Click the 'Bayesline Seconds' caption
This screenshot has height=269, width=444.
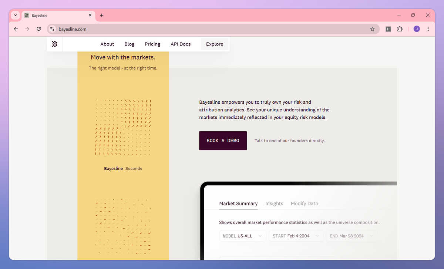point(123,168)
